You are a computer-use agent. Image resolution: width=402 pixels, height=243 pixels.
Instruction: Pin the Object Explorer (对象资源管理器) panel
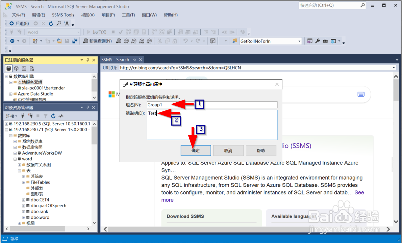coord(88,108)
